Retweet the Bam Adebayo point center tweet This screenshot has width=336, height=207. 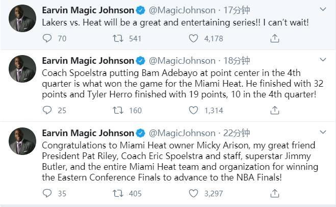(118, 110)
